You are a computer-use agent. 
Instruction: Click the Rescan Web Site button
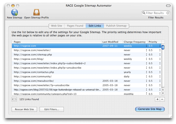pos(24,109)
